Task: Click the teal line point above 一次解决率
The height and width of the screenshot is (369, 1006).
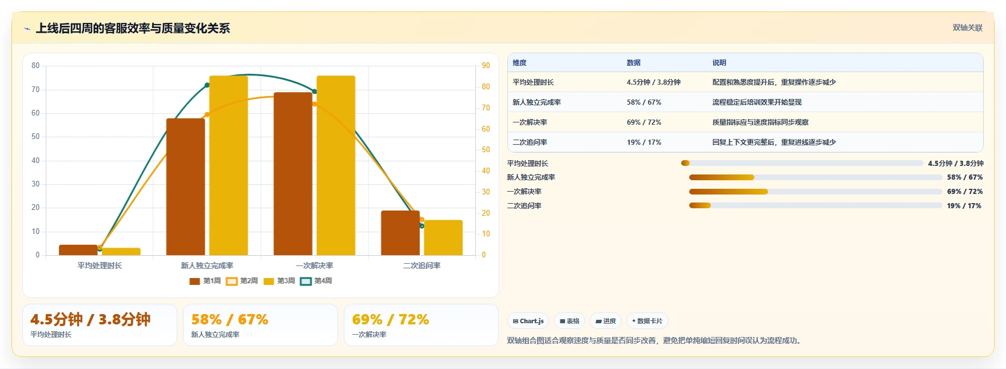Action: pyautogui.click(x=315, y=92)
